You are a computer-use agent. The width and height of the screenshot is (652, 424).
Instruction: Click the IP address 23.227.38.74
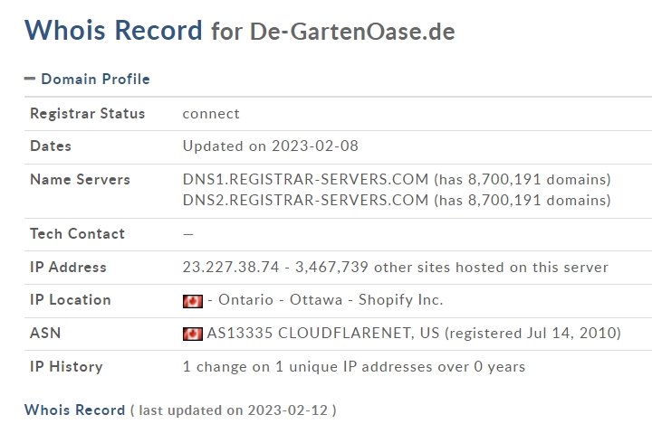click(x=231, y=267)
